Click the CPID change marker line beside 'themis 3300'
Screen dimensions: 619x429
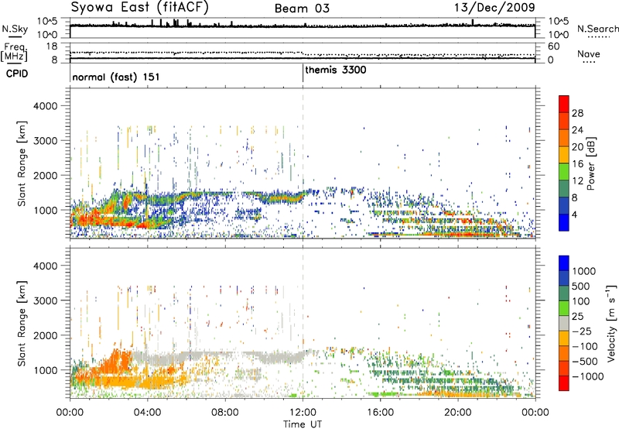[x=303, y=73]
